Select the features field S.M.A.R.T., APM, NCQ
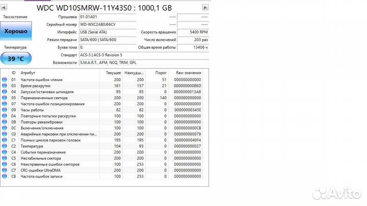The width and height of the screenshot is (367, 206). 144,63
